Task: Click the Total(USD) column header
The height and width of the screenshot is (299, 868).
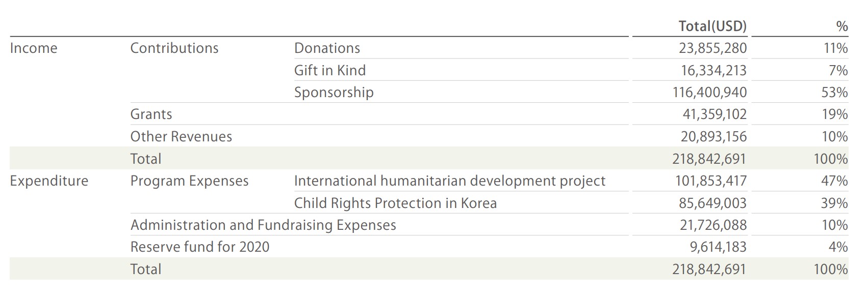Action: pyautogui.click(x=712, y=26)
